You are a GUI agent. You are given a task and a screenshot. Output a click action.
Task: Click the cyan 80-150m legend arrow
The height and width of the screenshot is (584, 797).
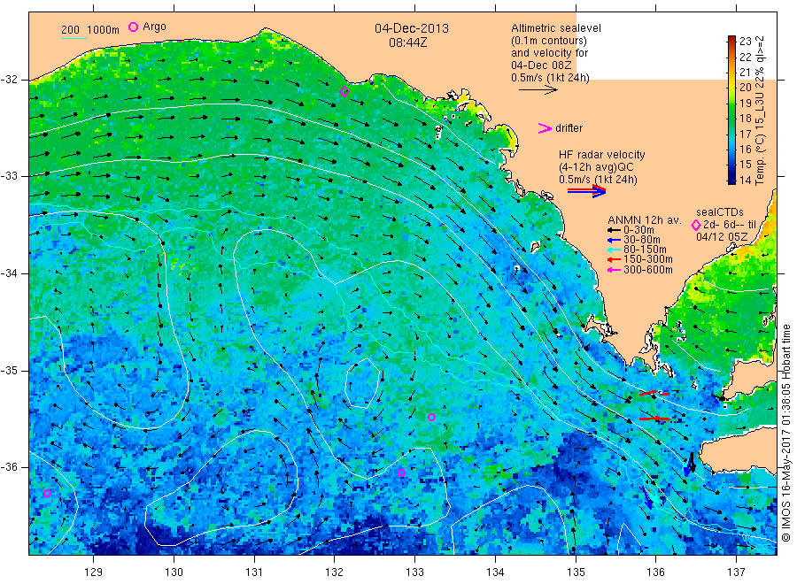click(614, 250)
